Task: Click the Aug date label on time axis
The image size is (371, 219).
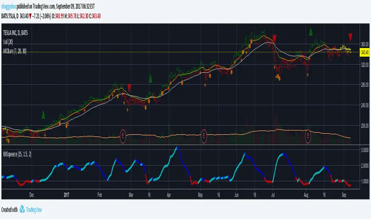Action: coord(306,195)
